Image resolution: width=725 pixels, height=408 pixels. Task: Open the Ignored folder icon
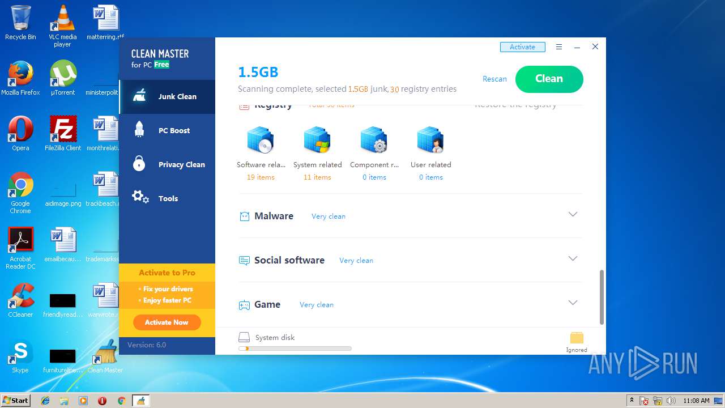577,338
